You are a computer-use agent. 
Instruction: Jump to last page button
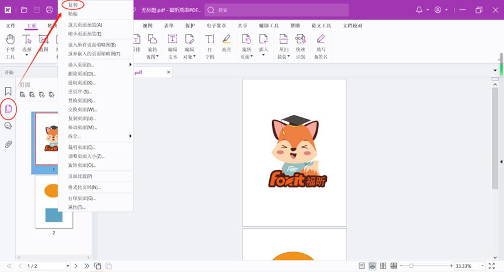point(86,266)
